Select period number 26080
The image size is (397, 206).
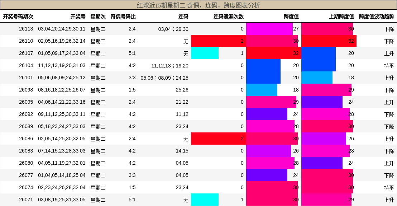[x=26, y=163]
